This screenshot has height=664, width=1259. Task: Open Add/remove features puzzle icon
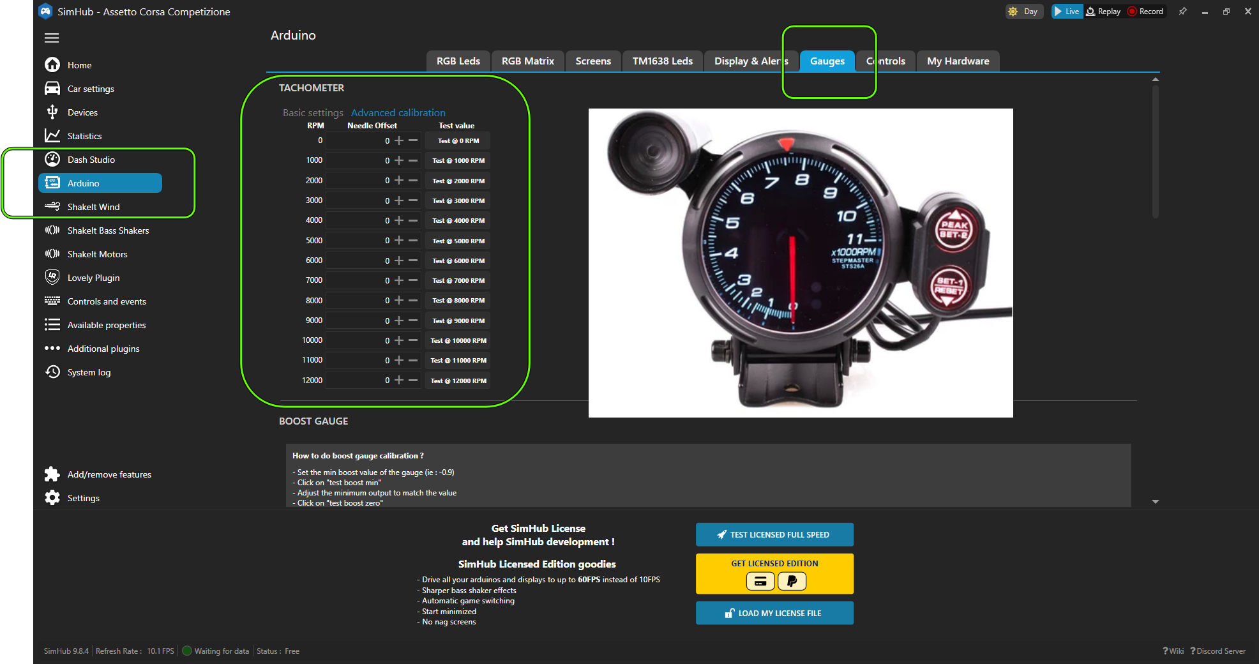pos(52,474)
